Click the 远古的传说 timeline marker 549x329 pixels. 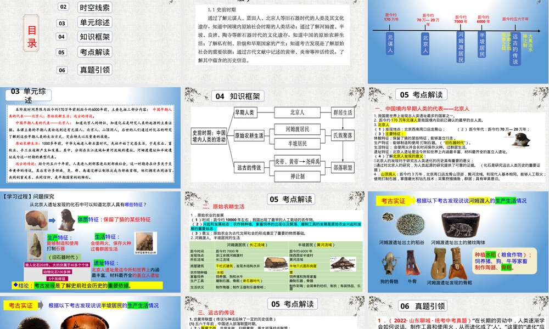(515, 49)
